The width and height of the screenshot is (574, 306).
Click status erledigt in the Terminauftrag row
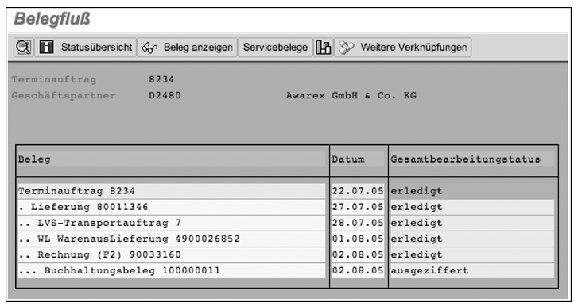pos(417,191)
